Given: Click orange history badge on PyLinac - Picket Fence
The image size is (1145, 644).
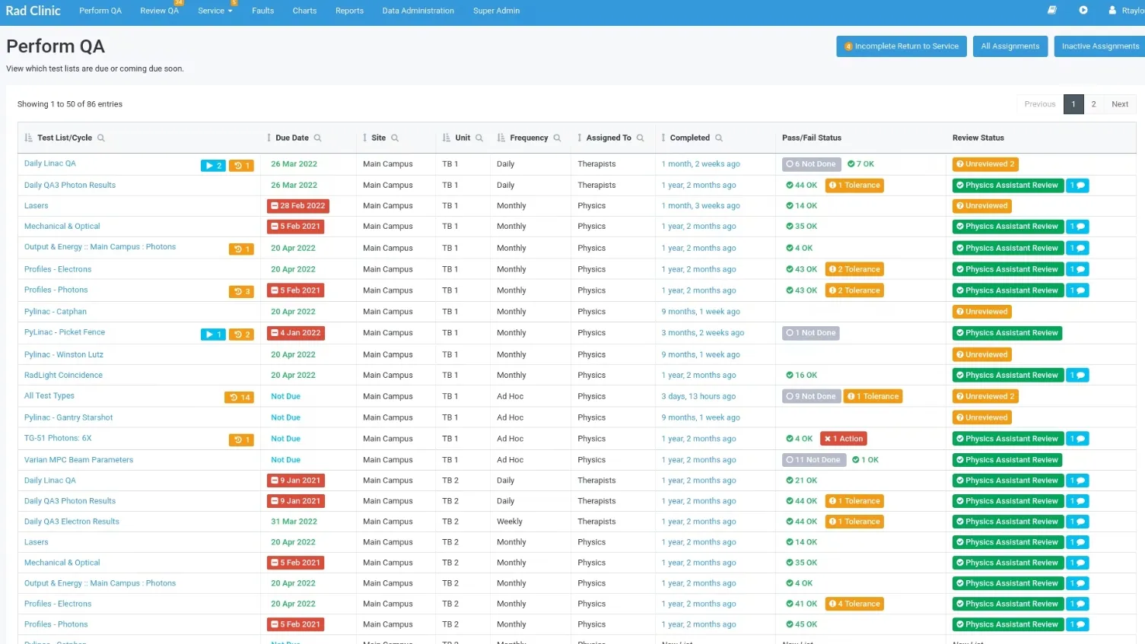Looking at the screenshot, I should (x=241, y=335).
